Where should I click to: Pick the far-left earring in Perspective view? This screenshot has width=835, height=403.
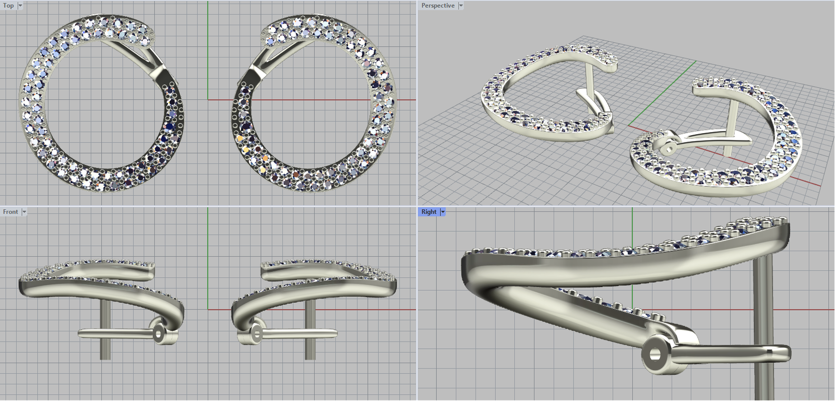pos(501,104)
